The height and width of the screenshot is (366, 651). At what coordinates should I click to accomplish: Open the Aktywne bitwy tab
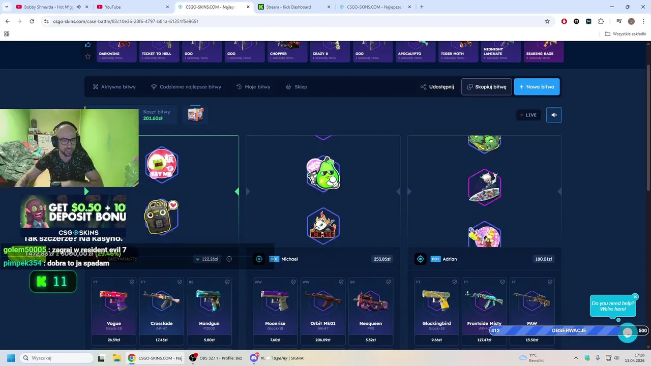(x=114, y=87)
